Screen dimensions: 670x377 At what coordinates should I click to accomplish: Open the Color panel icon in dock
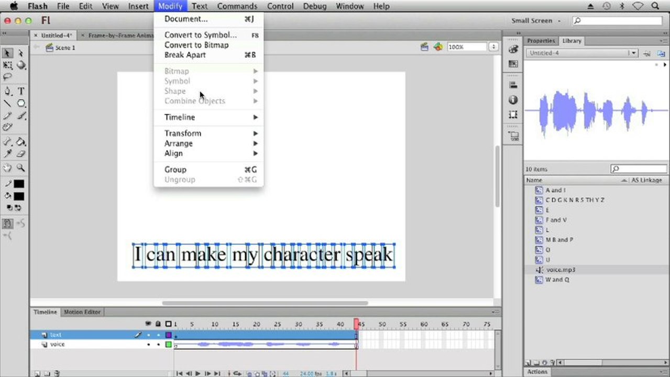513,49
